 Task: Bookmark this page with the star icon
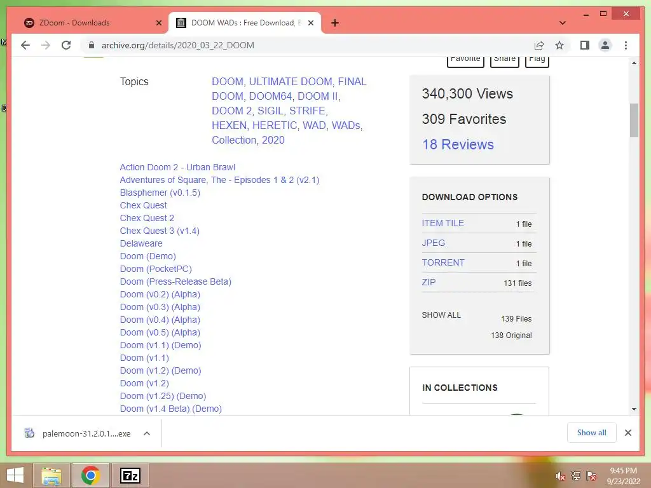559,45
